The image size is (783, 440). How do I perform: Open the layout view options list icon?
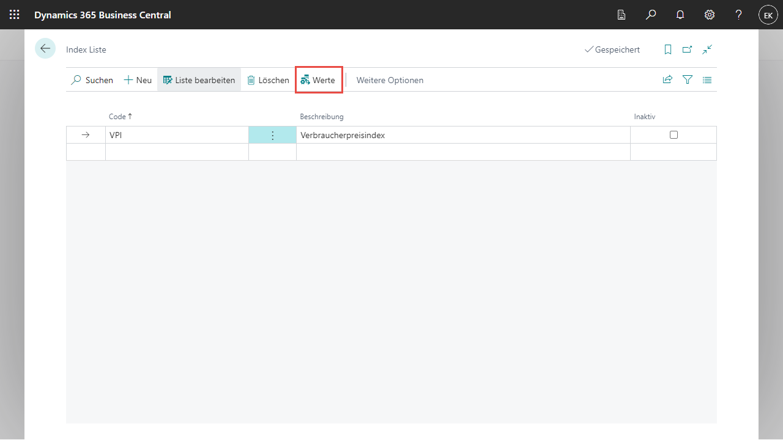[707, 79]
